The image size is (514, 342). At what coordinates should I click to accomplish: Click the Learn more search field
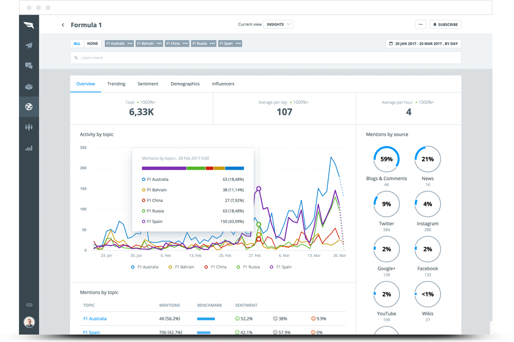[266, 58]
